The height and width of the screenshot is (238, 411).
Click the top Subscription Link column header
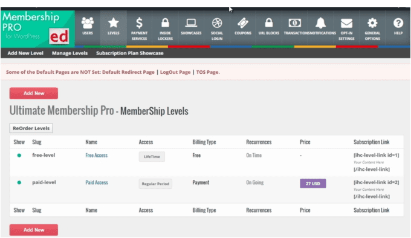coord(372,142)
